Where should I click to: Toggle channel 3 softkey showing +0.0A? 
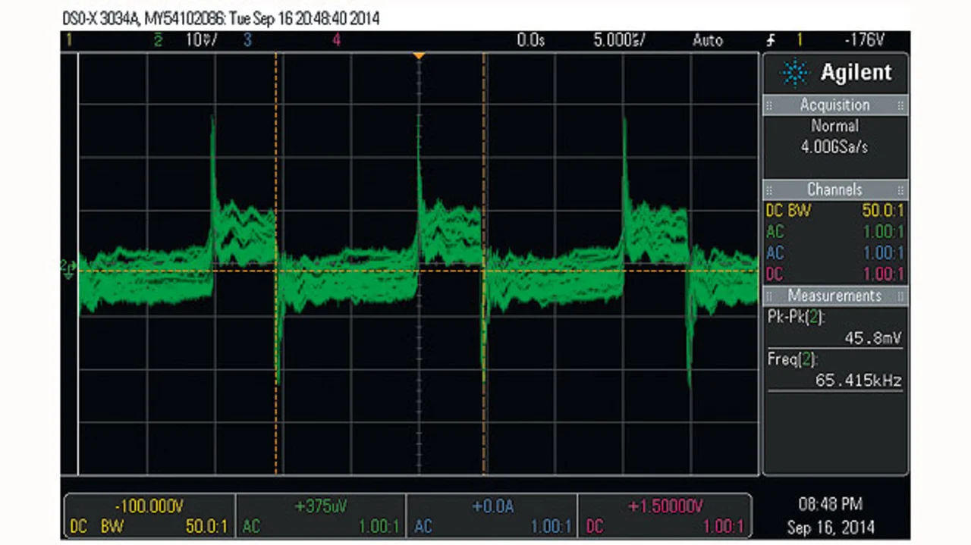point(492,516)
